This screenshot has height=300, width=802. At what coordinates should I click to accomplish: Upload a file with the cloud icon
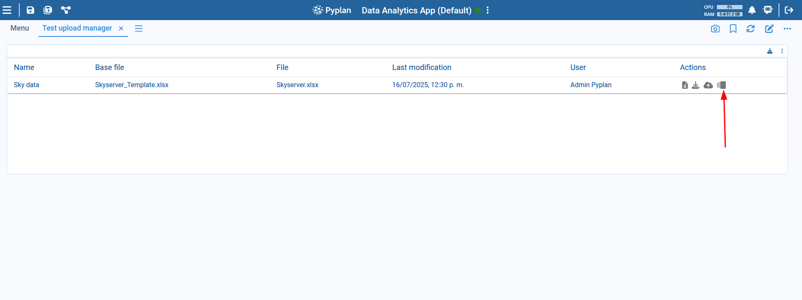pyautogui.click(x=708, y=85)
